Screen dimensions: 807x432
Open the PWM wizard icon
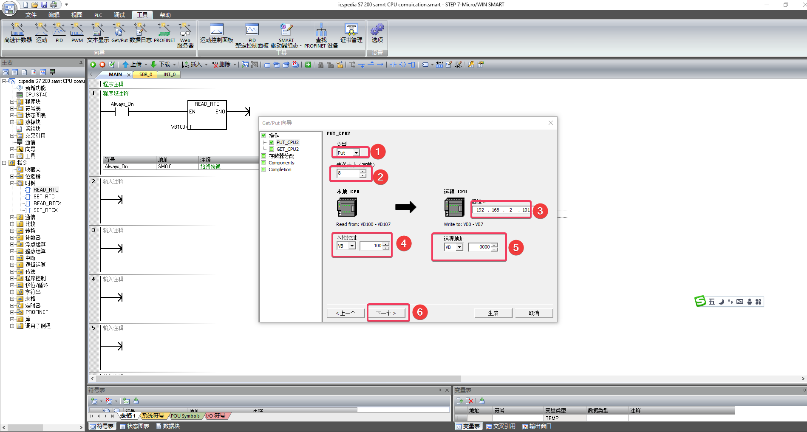coord(77,33)
